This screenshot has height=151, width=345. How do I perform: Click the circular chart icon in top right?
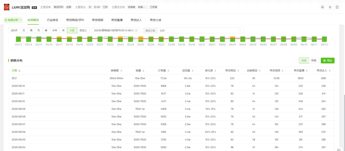pos(322,7)
